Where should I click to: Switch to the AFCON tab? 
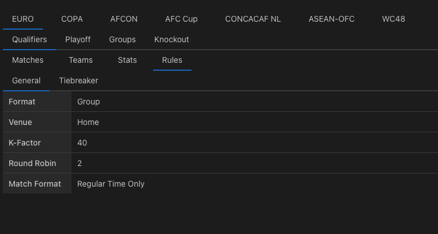tap(124, 19)
